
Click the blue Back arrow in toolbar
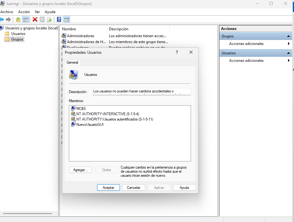pyautogui.click(x=2, y=19)
